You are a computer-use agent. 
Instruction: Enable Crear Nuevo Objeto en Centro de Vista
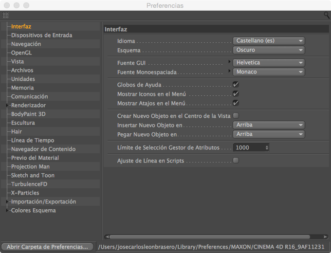[236, 116]
